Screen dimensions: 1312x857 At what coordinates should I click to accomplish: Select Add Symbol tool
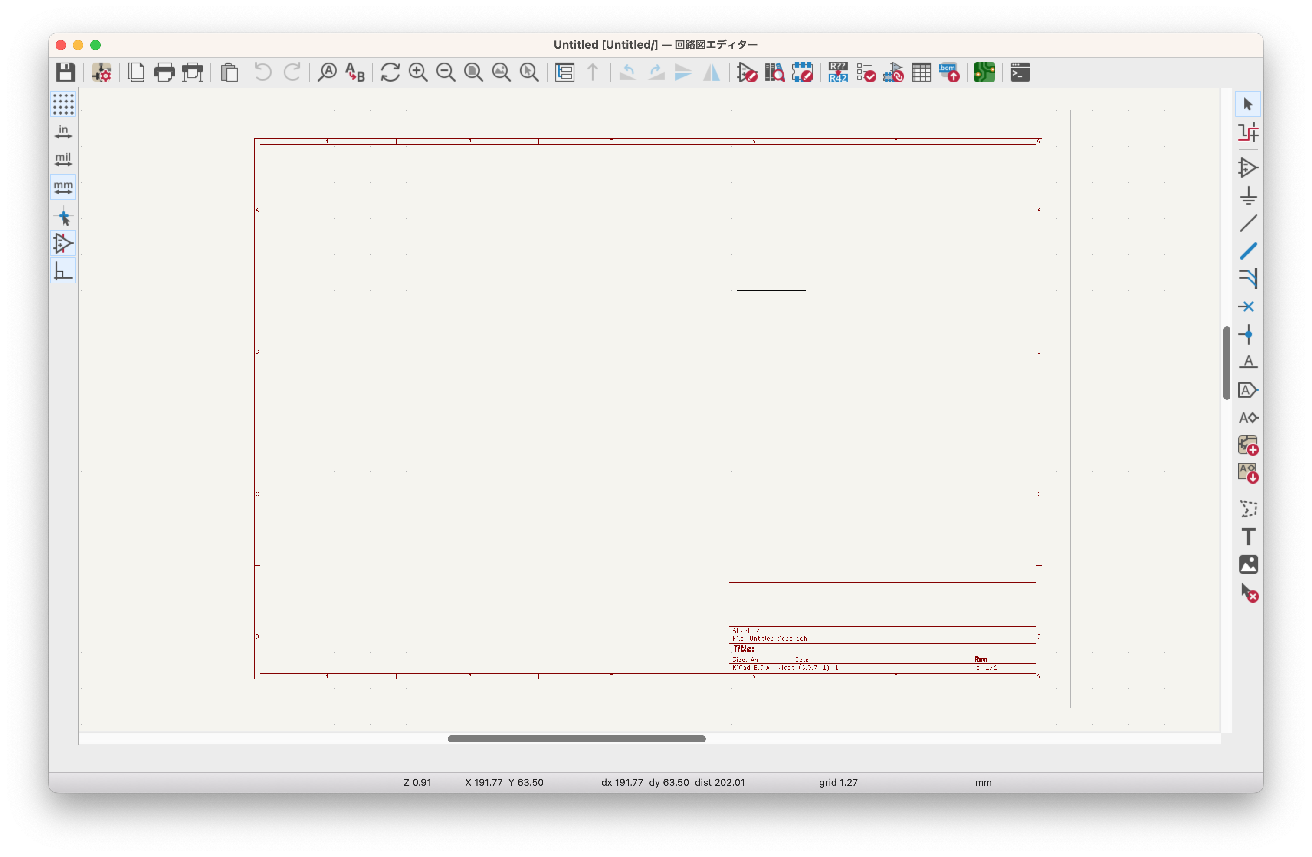coord(1248,168)
